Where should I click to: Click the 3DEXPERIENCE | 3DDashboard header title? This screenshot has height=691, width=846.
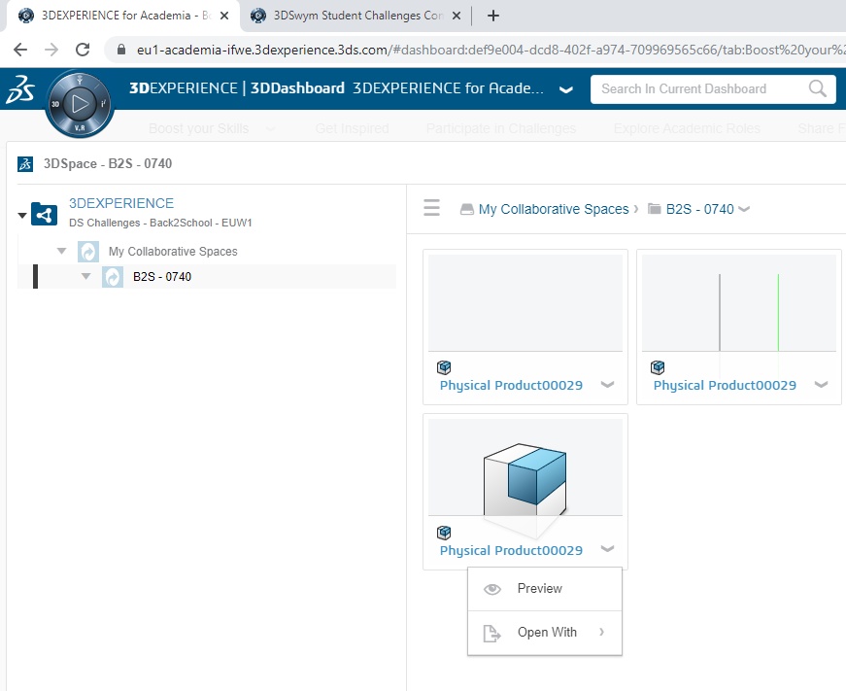[x=237, y=88]
